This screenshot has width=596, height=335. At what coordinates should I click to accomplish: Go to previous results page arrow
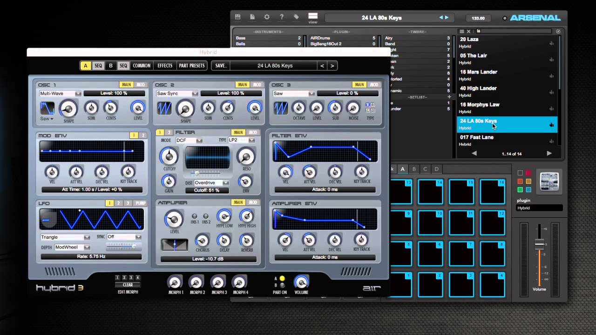[474, 153]
